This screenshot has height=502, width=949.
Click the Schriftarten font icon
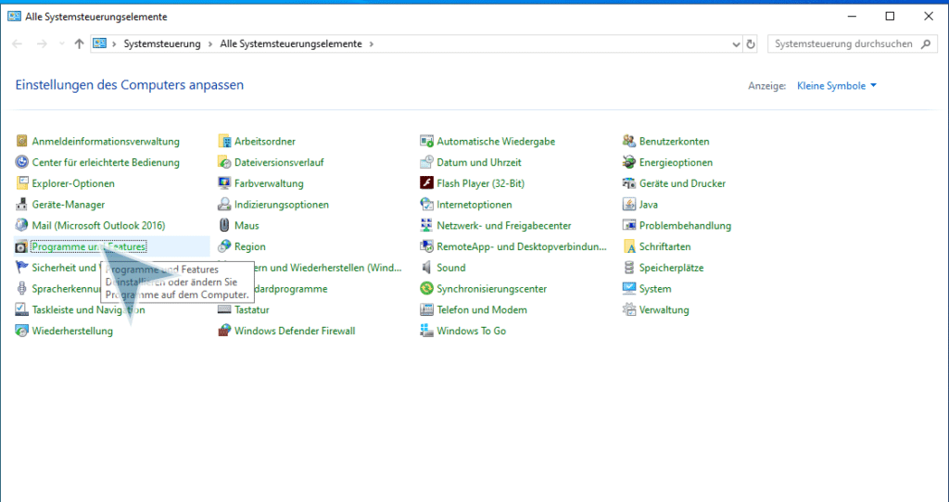click(x=629, y=246)
